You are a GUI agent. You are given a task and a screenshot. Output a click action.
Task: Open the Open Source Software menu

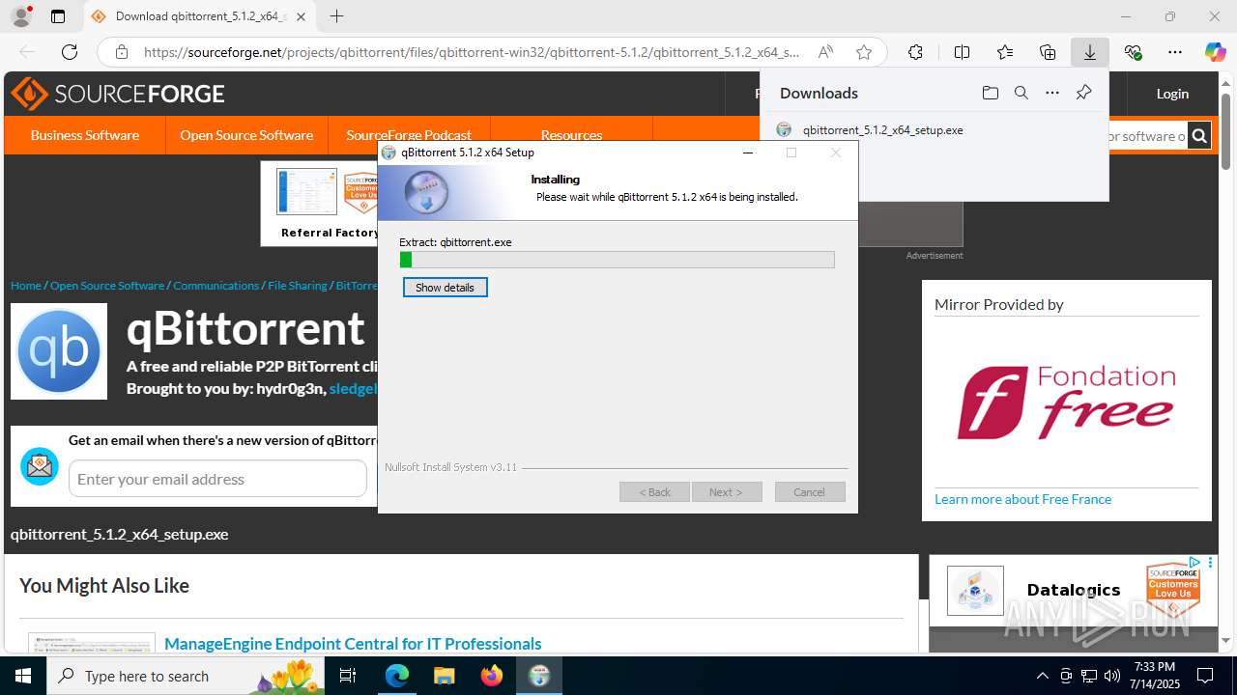pyautogui.click(x=246, y=135)
